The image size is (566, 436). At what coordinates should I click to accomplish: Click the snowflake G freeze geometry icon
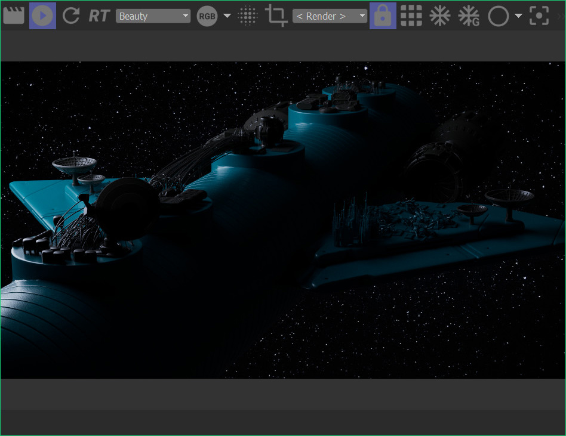[469, 16]
